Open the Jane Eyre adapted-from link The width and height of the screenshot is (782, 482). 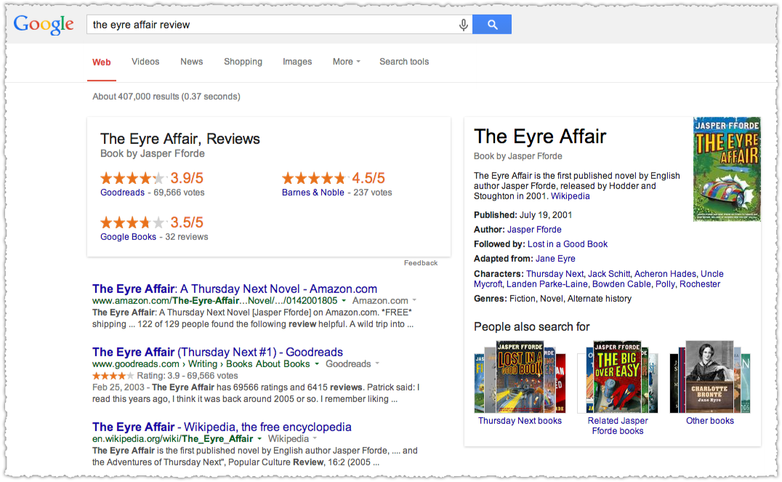(555, 259)
